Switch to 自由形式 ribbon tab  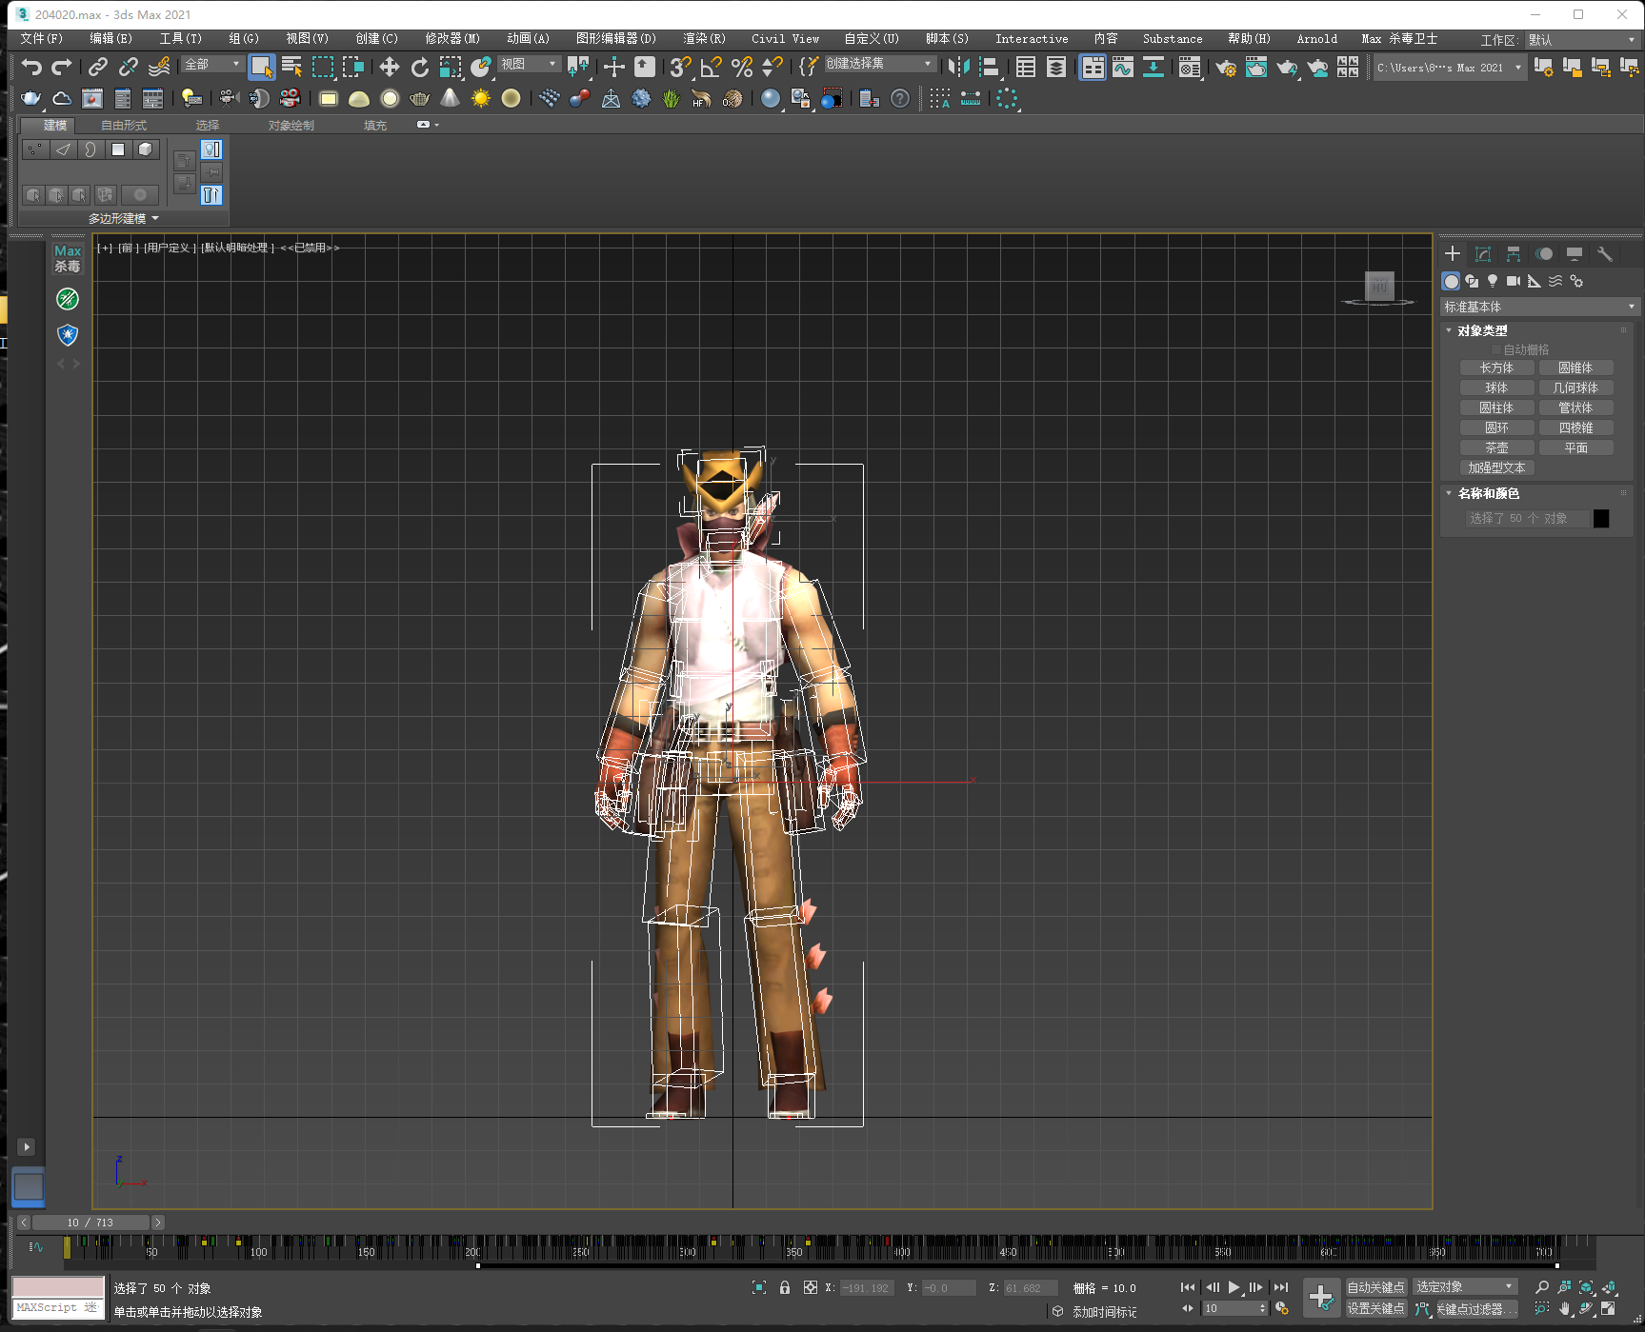coord(124,126)
